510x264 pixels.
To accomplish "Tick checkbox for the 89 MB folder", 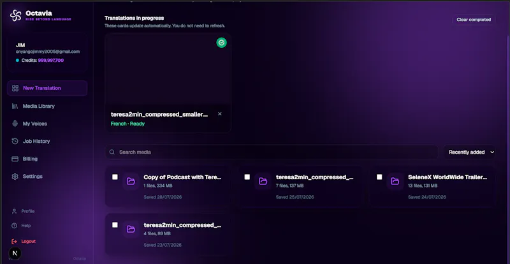I will [x=115, y=224].
